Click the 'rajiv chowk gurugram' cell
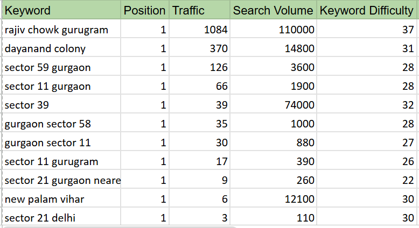 coord(61,29)
